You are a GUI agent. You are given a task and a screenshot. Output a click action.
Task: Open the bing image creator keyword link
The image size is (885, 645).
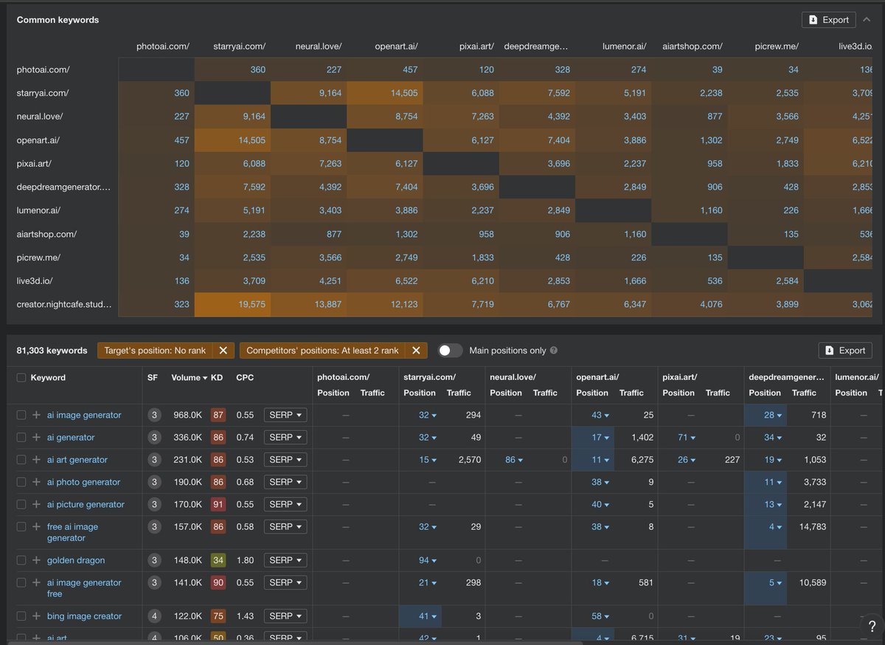(x=84, y=615)
